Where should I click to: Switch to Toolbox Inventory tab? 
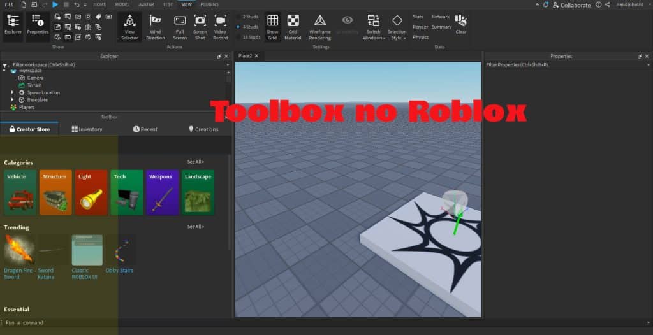87,129
